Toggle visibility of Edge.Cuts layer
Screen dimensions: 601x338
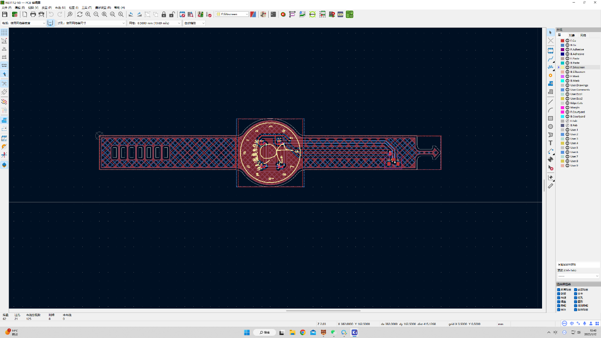point(568,103)
